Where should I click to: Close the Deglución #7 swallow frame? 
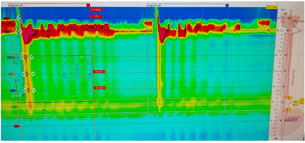click(x=88, y=5)
